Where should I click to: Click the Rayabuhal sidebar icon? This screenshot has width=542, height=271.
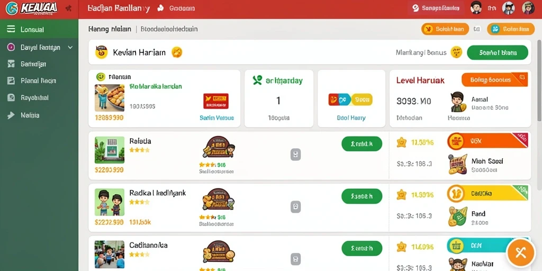(x=11, y=97)
